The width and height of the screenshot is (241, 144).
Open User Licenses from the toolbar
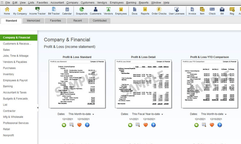[176, 11]
